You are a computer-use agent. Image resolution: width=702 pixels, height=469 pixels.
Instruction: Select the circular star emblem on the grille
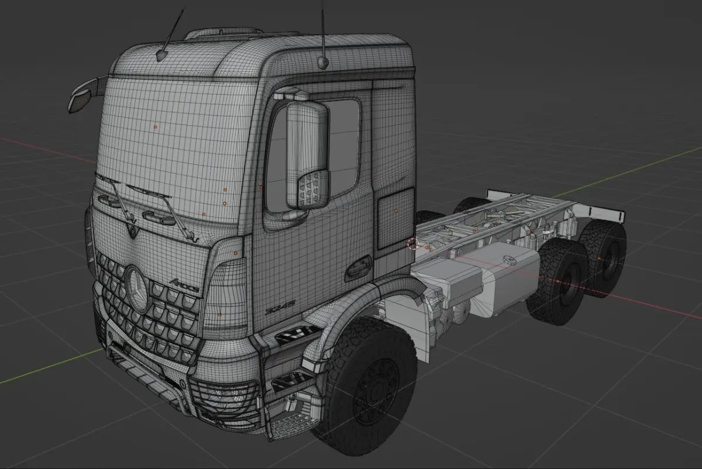pos(137,289)
